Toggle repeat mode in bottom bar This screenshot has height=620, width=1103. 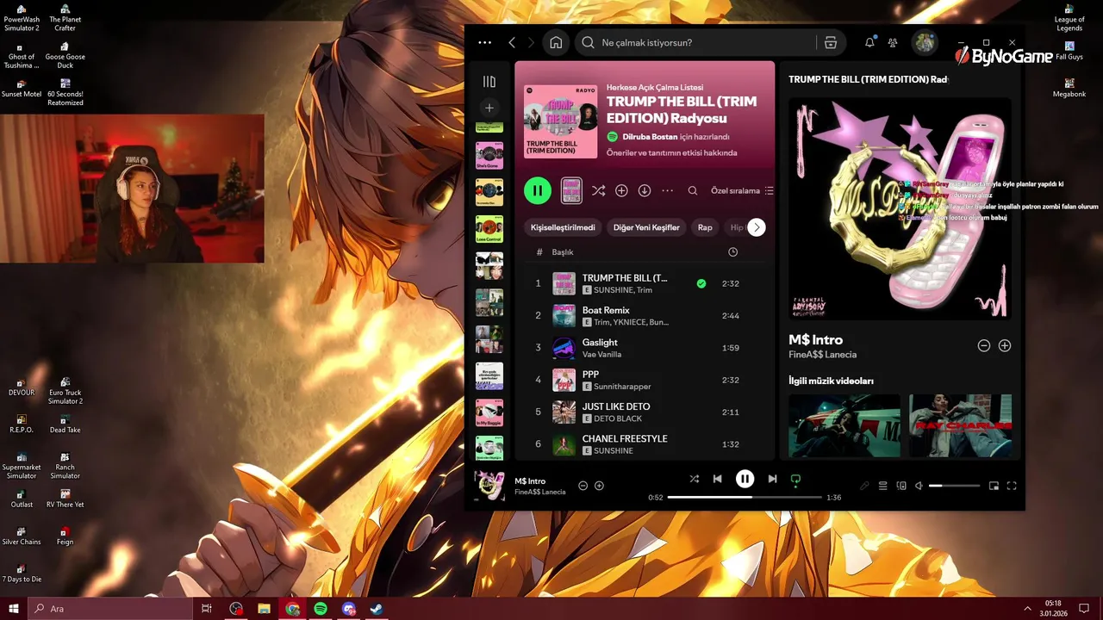click(795, 479)
